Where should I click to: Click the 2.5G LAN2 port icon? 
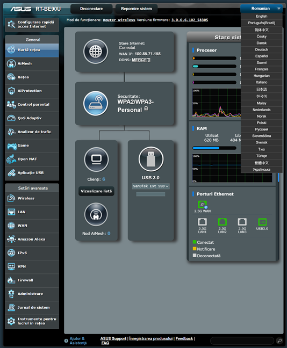pos(222,222)
